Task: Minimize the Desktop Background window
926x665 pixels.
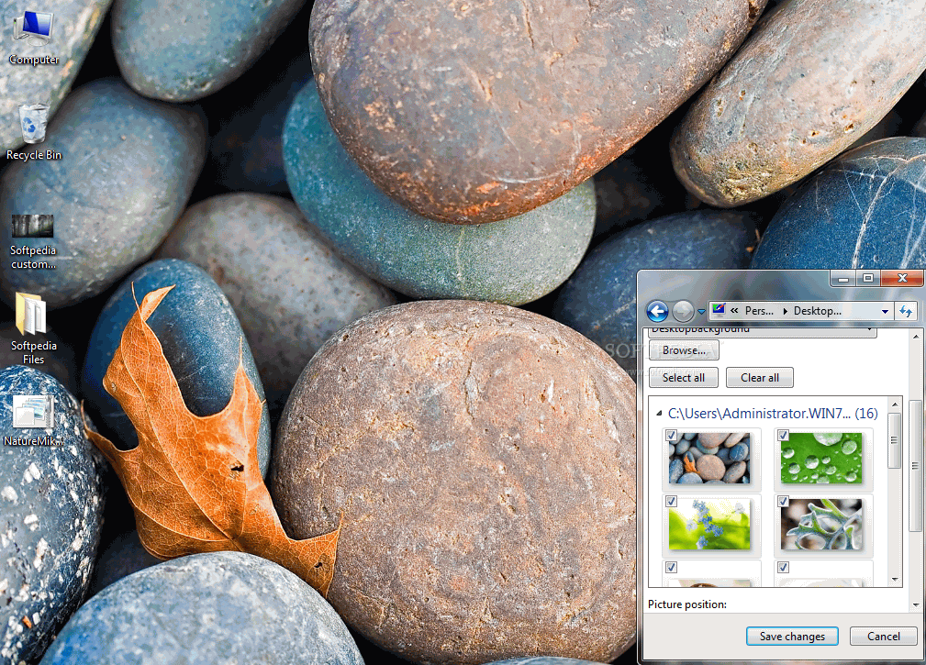Action: point(843,278)
